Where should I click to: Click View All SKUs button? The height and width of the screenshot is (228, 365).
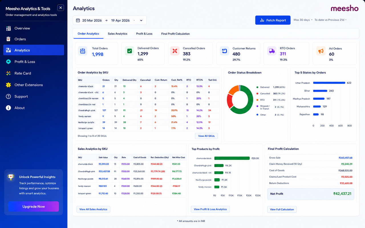(206, 136)
